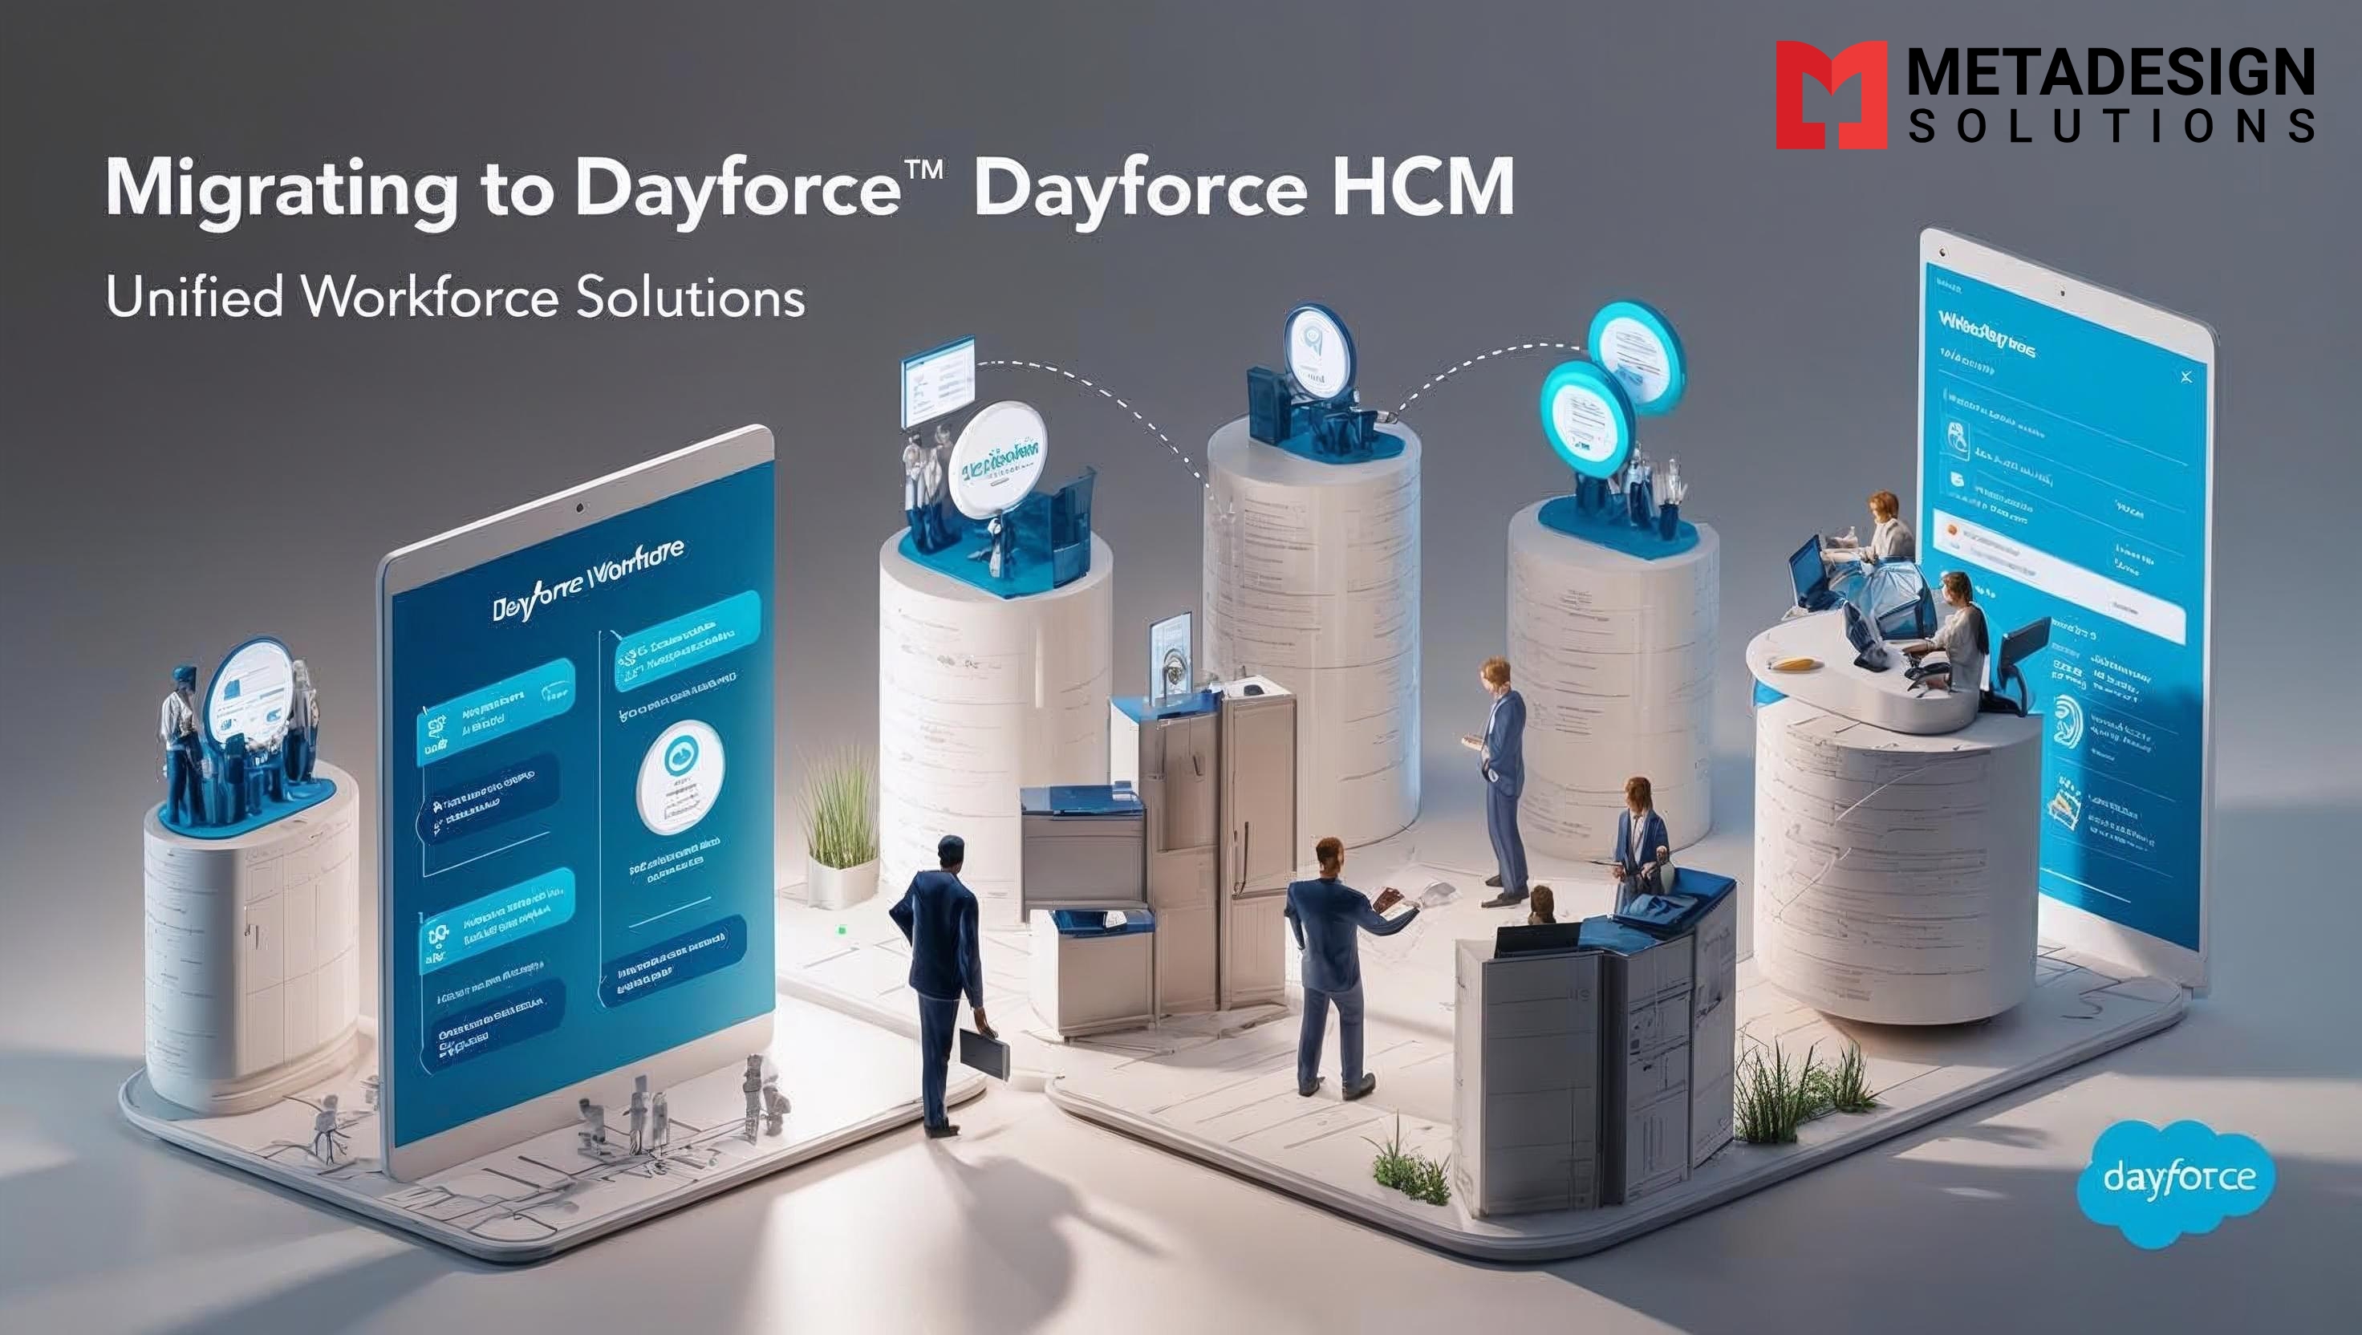Enable the small green indicator near the floor path
2362x1335 pixels.
click(x=842, y=931)
